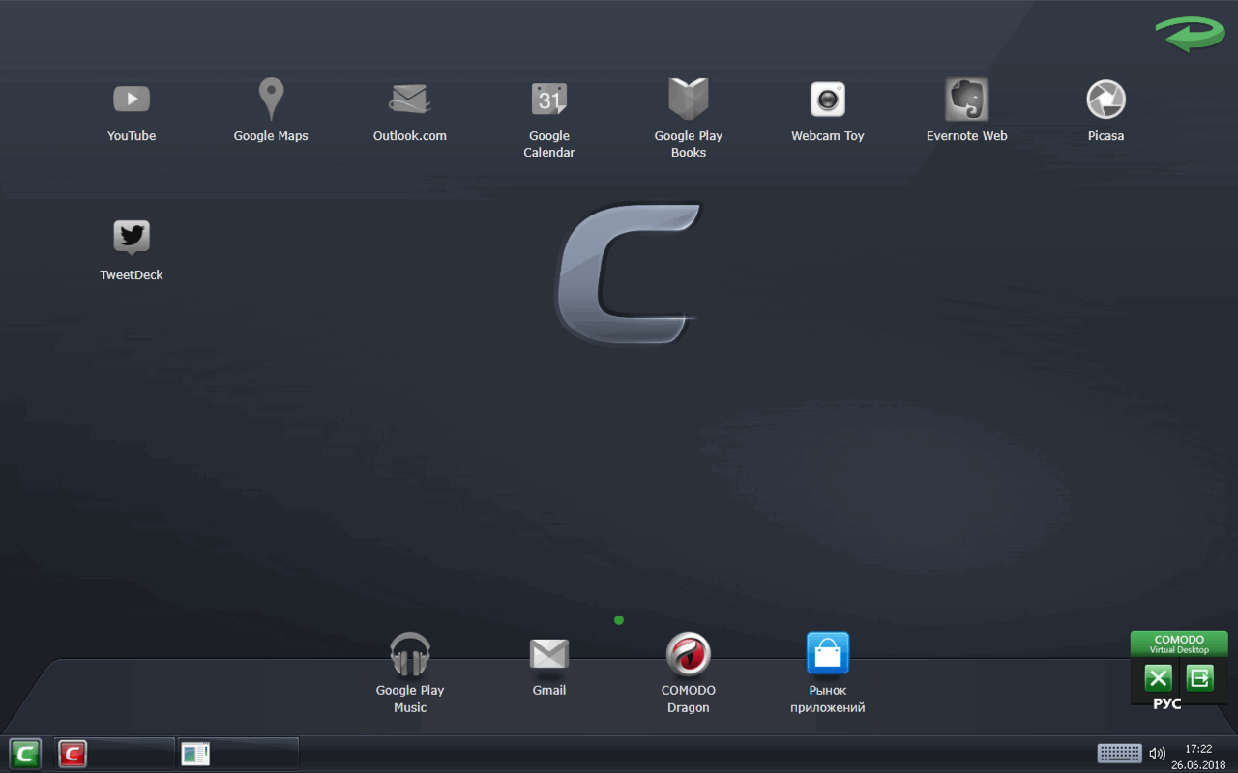1238x773 pixels.
Task: Click the green page indicator dot
Action: pos(619,620)
